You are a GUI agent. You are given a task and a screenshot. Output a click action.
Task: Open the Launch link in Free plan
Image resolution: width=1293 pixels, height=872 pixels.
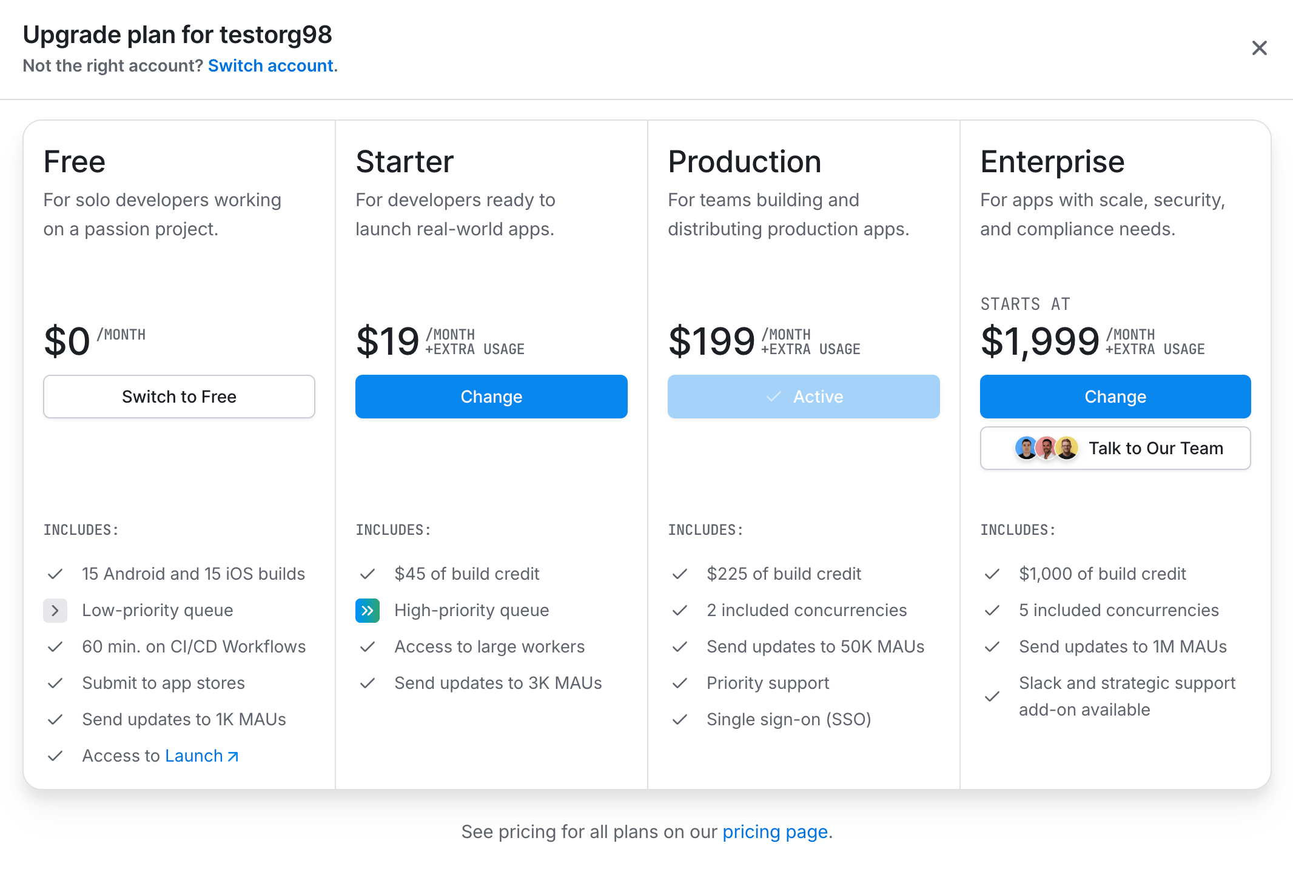coord(194,756)
